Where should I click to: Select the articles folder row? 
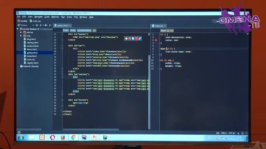point(35,32)
